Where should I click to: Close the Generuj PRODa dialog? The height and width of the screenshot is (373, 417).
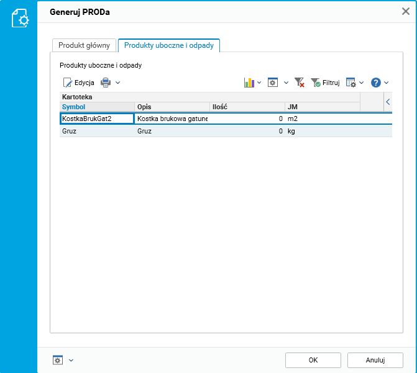click(x=406, y=11)
